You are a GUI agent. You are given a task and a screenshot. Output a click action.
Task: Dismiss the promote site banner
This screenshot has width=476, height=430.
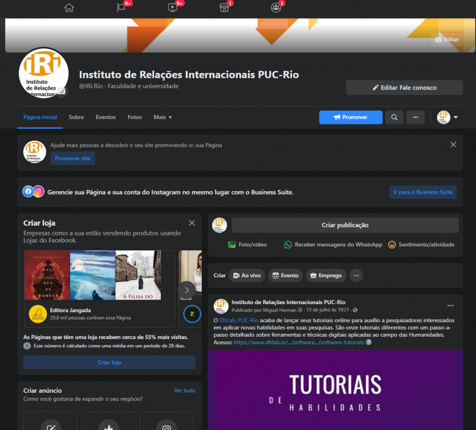pyautogui.click(x=453, y=144)
